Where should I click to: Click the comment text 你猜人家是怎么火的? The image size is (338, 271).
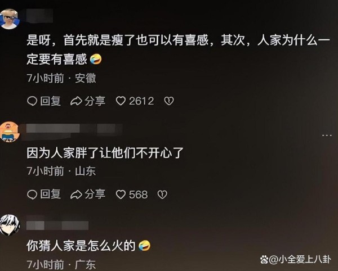pos(81,246)
